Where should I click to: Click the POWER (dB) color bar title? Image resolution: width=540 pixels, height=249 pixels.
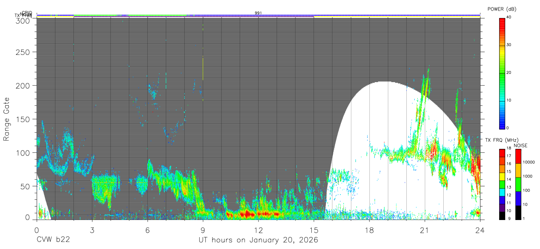[501, 9]
